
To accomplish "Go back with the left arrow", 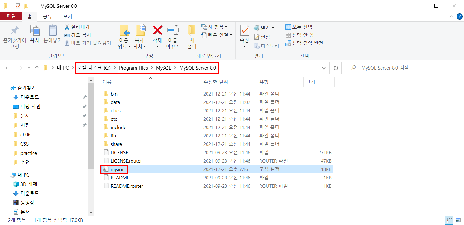I will 8,68.
